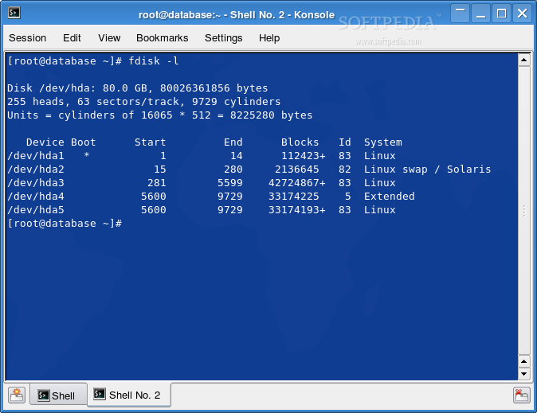Click the terminal scrollbar track
This screenshot has width=537, height=413.
pos(524,210)
